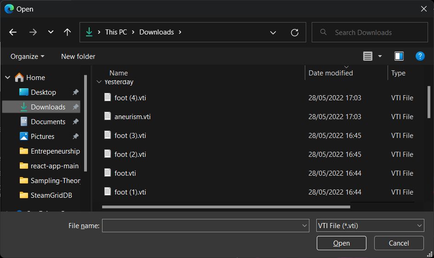Open the more view options arrow
The image size is (434, 258).
pyautogui.click(x=380, y=56)
